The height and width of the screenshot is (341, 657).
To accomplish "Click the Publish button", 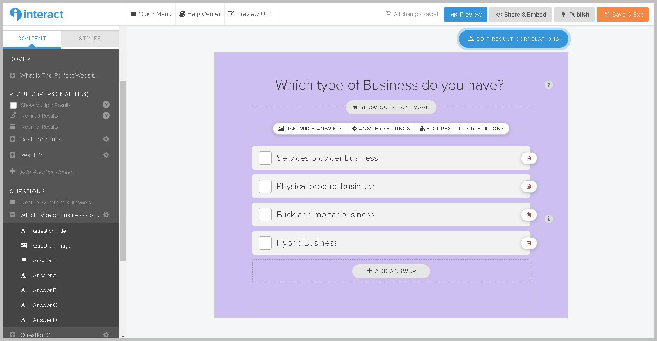I will pos(574,15).
